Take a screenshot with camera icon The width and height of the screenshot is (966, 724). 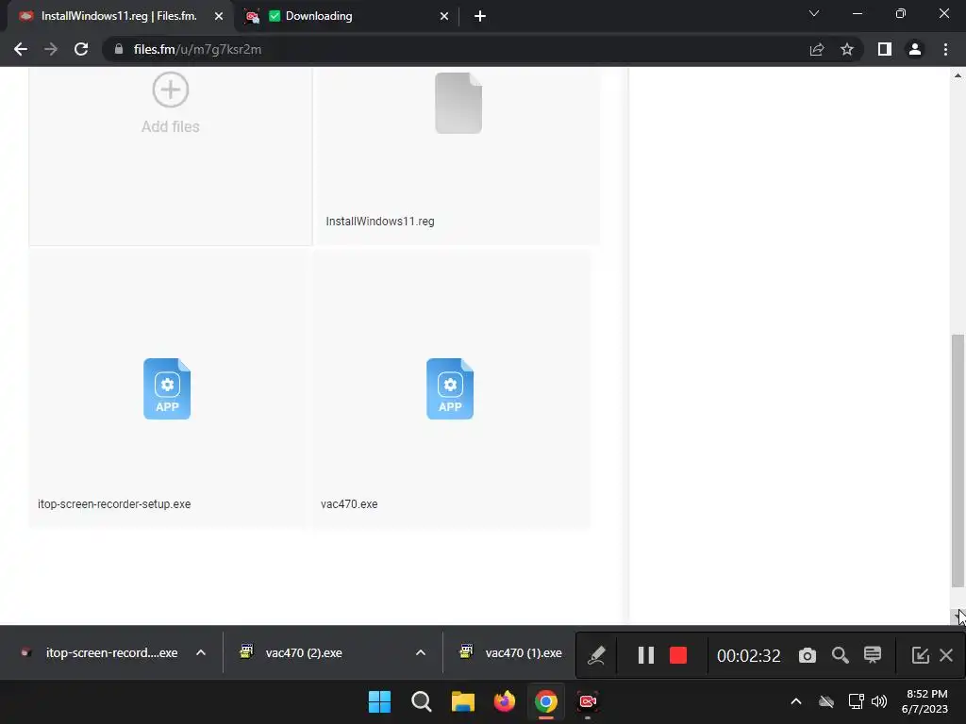808,655
